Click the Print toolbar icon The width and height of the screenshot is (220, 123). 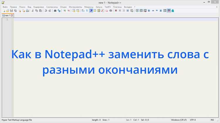tap(27, 11)
